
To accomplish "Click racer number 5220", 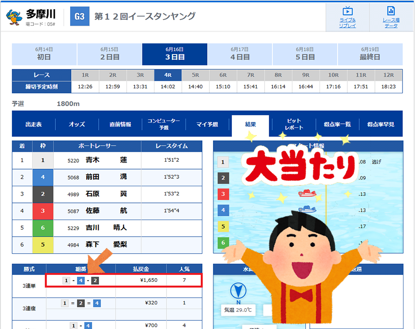I will tap(73, 161).
